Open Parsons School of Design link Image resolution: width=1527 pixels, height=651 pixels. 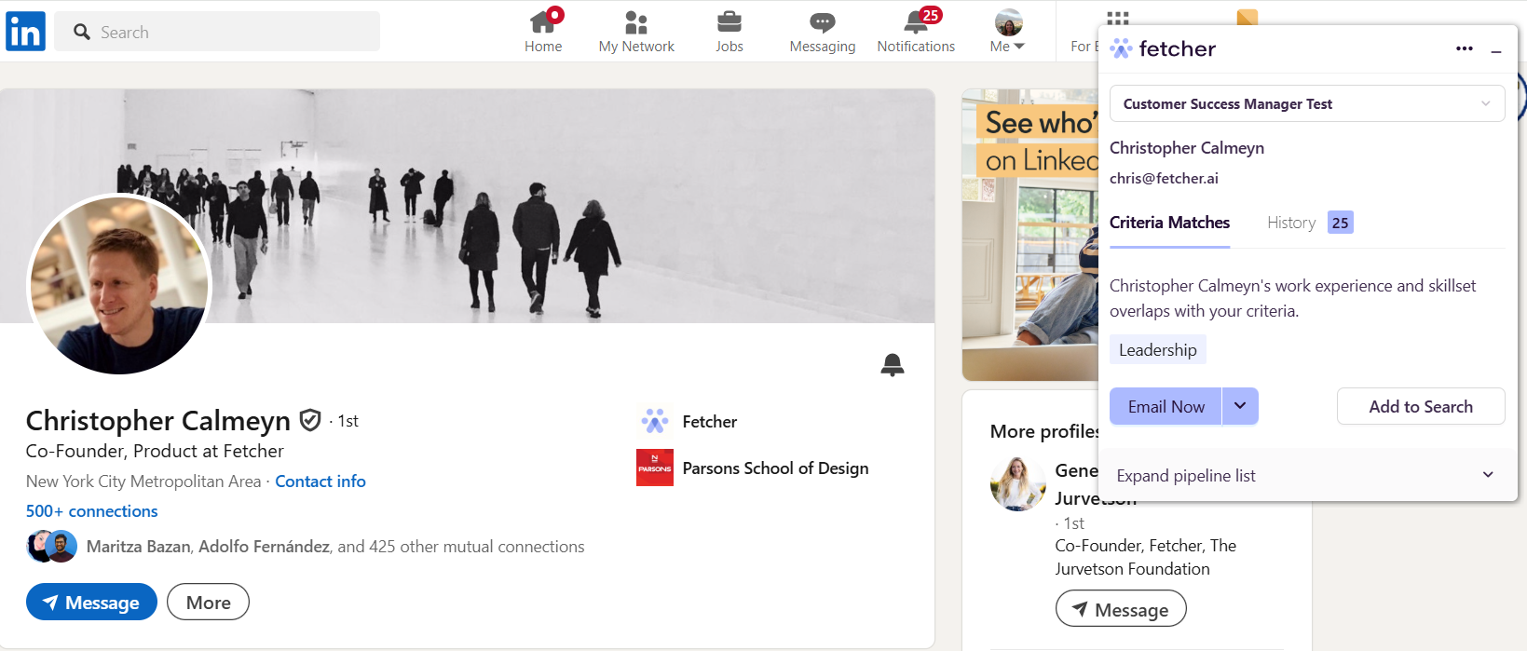pyautogui.click(x=776, y=468)
